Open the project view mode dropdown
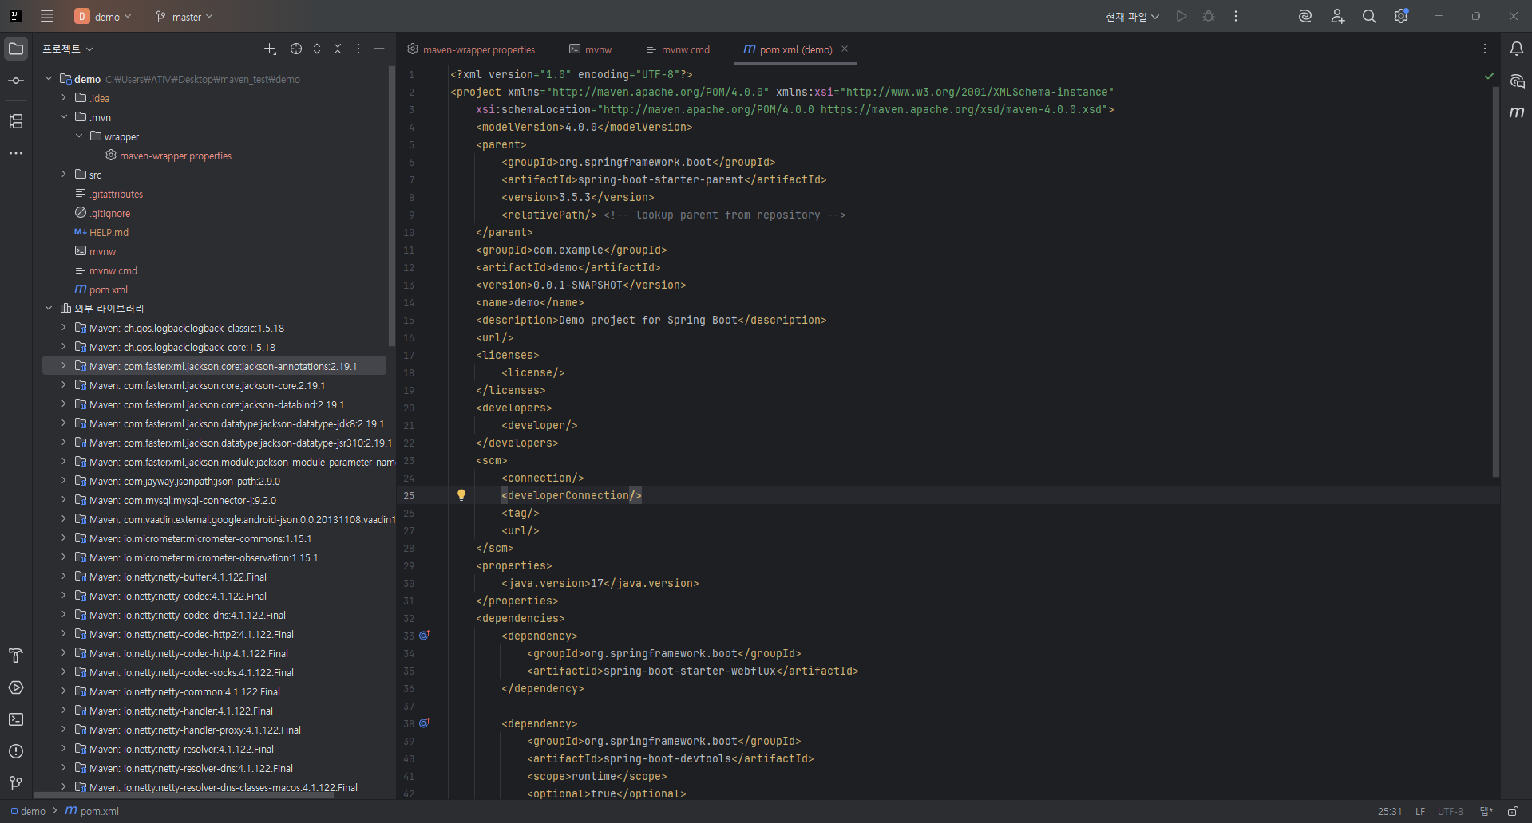 click(68, 49)
